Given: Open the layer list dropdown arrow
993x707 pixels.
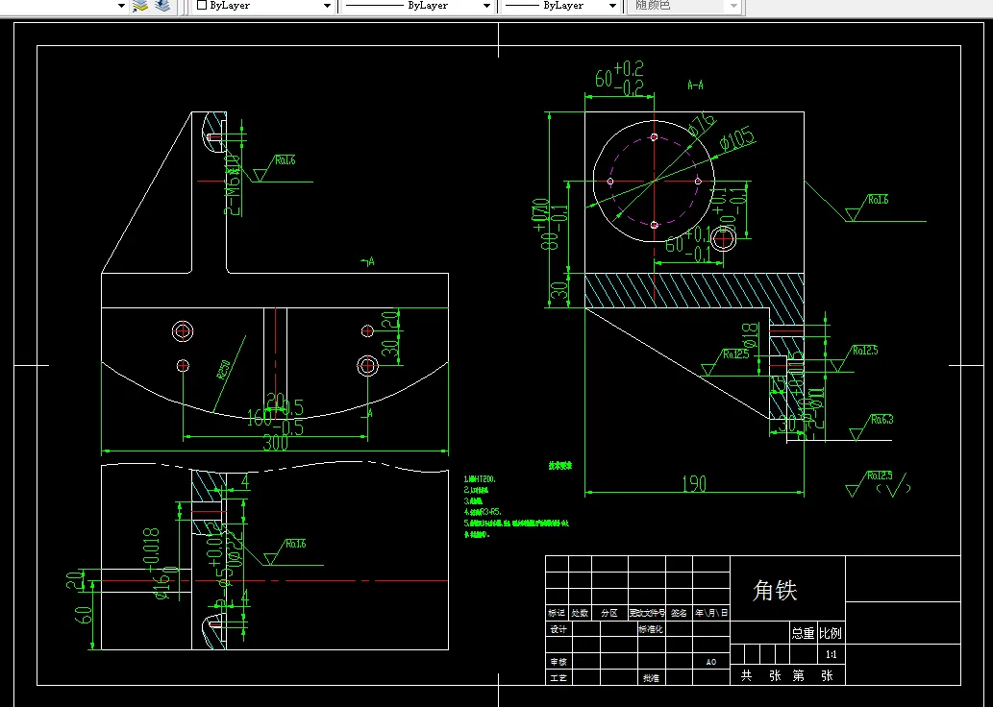Looking at the screenshot, I should click(121, 6).
